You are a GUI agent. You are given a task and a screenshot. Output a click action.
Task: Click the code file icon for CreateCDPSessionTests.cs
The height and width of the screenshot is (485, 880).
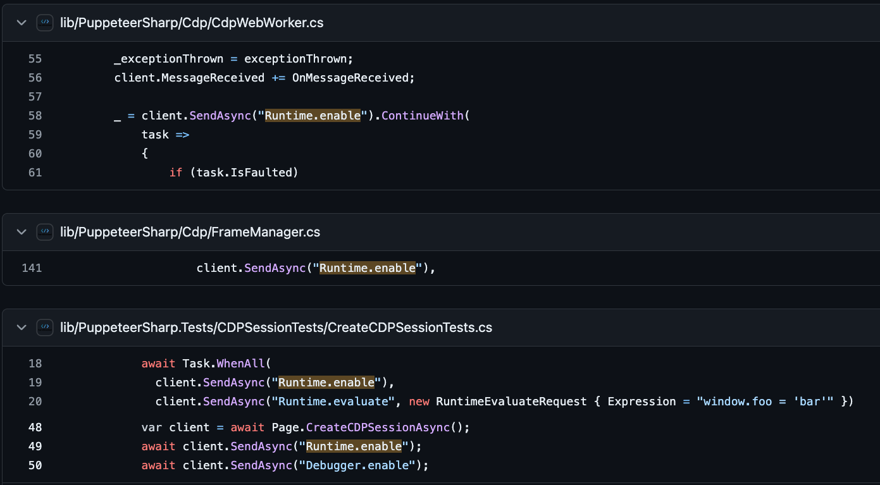pos(45,328)
